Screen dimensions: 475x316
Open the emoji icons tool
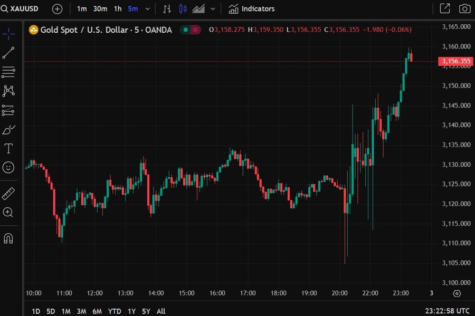[8, 167]
